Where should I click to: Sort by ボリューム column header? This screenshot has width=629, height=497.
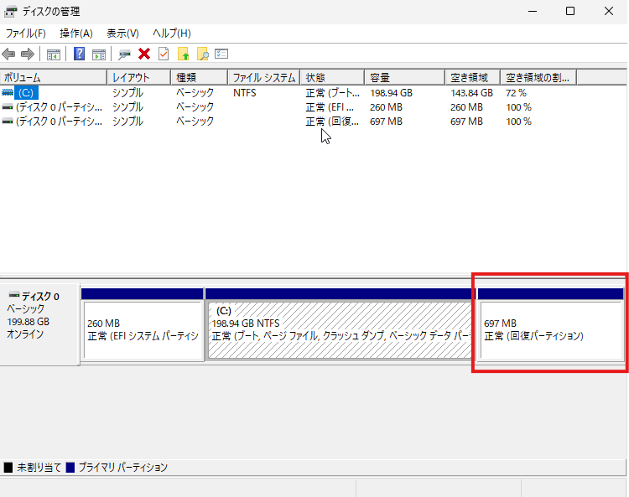coord(54,77)
